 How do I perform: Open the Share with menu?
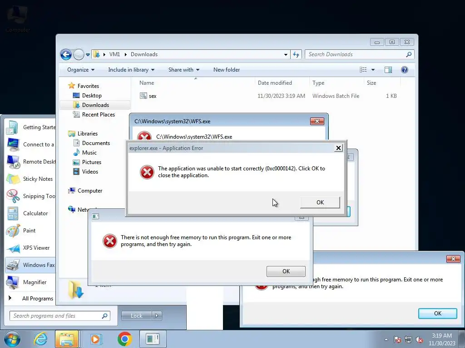[x=184, y=70]
